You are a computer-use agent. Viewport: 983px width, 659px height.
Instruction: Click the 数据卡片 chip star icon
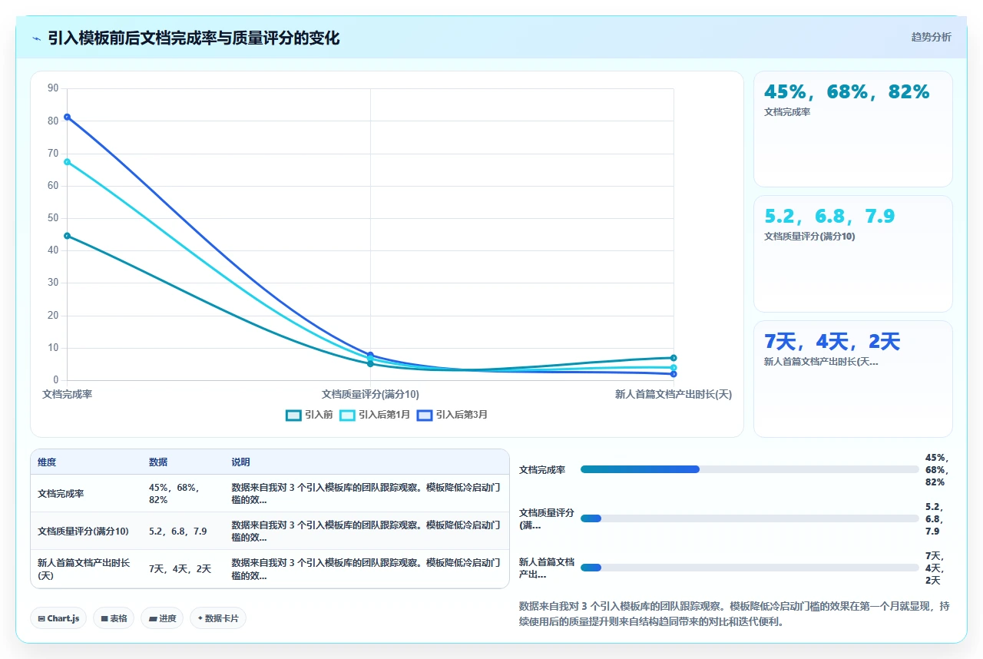[200, 618]
